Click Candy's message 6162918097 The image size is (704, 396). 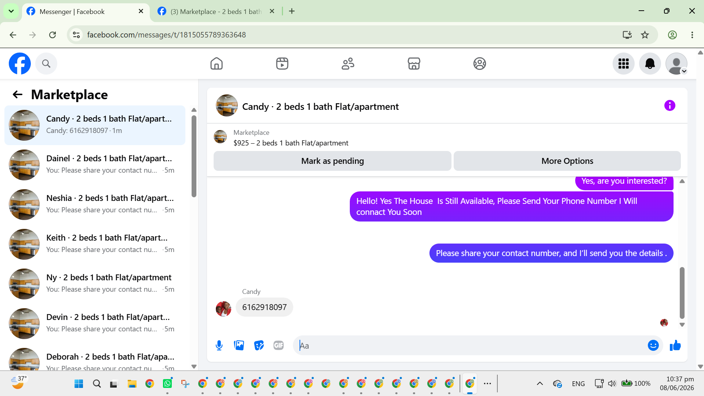(x=264, y=307)
